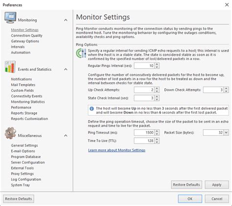Click the Events and Statistics chart icon
The image size is (232, 206).
click(10, 67)
